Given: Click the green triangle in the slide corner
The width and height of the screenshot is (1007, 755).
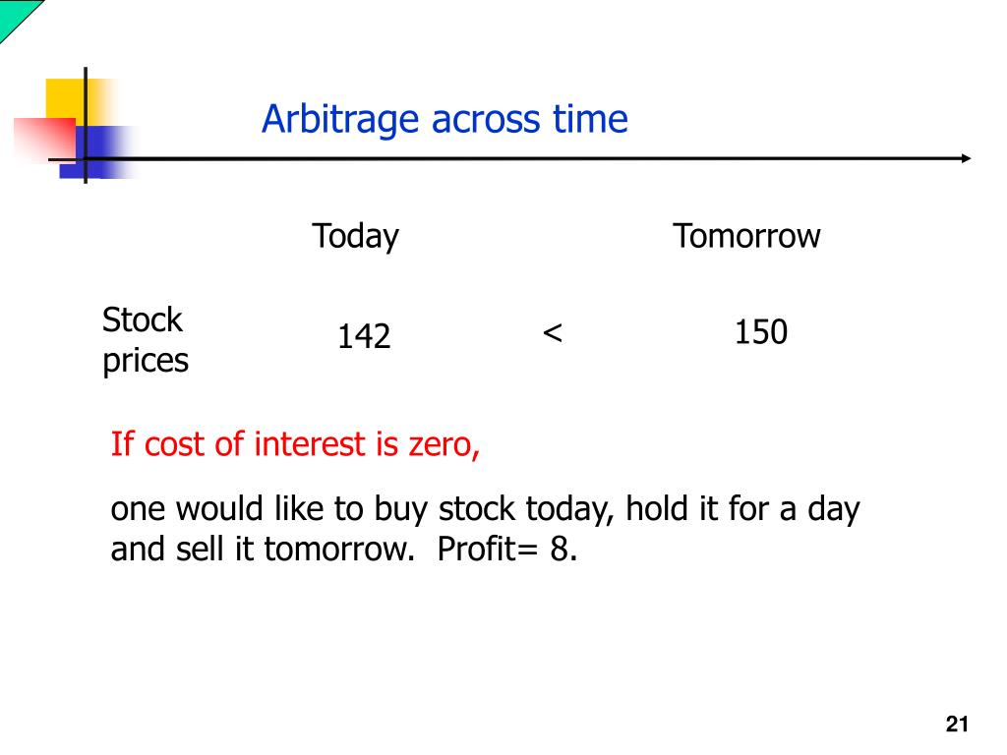Looking at the screenshot, I should [x=16, y=16].
